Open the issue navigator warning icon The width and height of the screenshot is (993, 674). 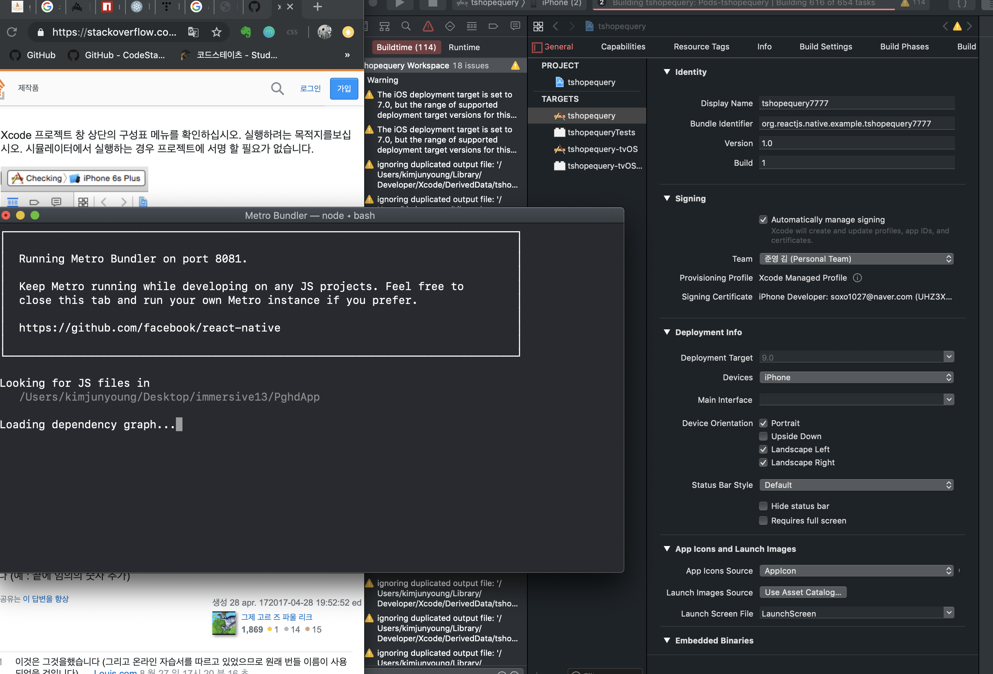[x=428, y=27]
